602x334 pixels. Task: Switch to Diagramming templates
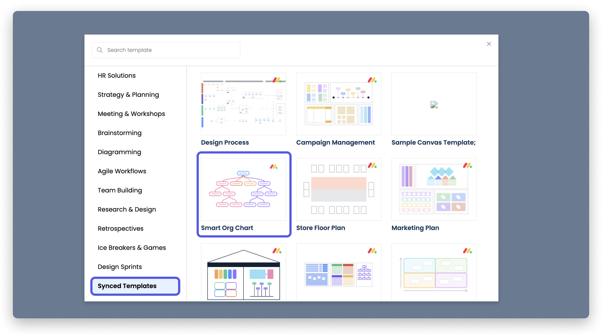(119, 152)
